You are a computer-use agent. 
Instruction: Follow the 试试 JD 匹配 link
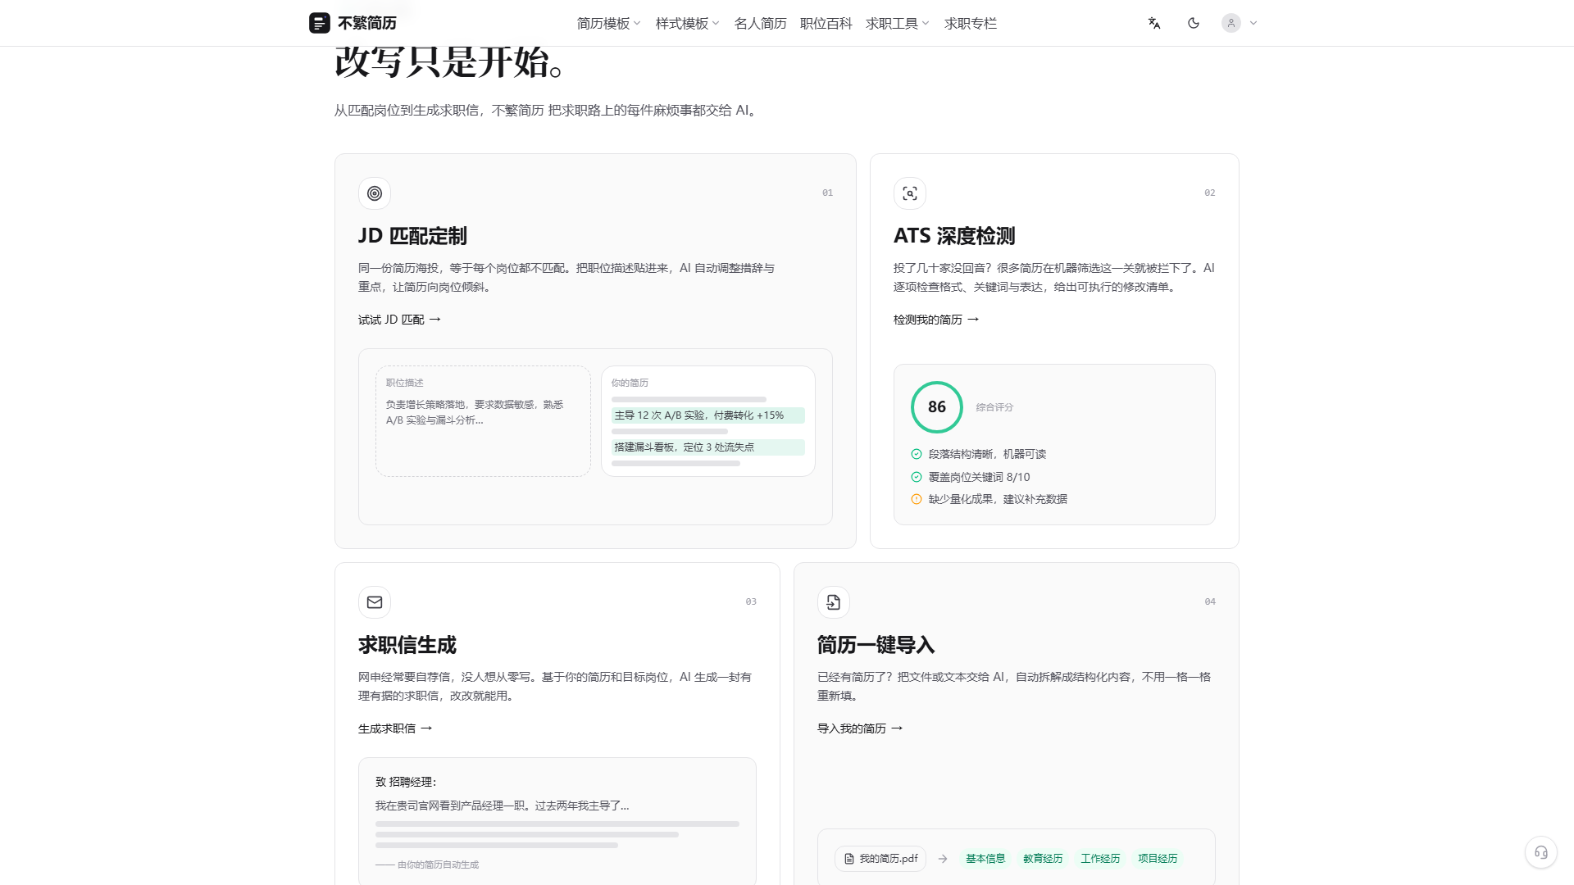click(x=399, y=320)
